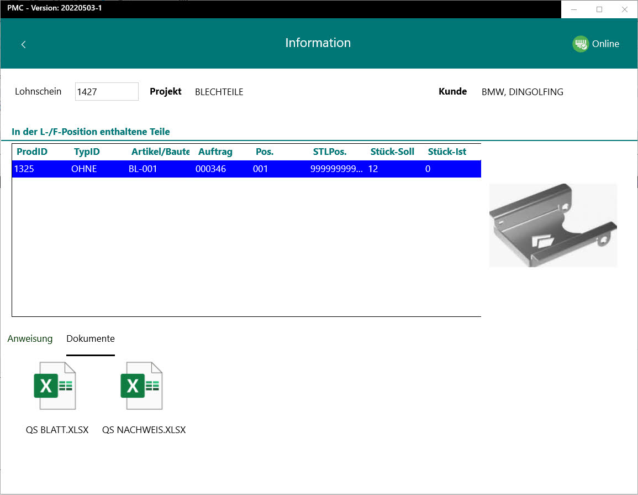This screenshot has width=638, height=495.
Task: Go back using the left chevron arrow
Action: coord(24,44)
